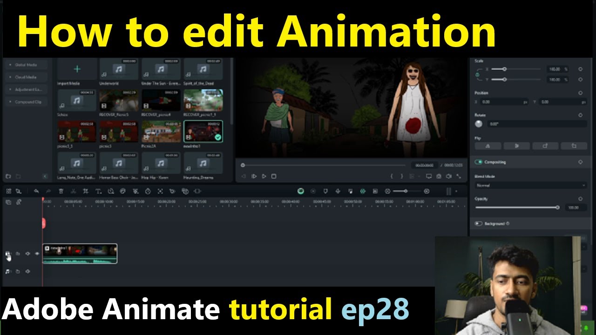Image resolution: width=596 pixels, height=335 pixels.
Task: Select the Spirit_of_the_Dead audio clip
Action: (203, 69)
